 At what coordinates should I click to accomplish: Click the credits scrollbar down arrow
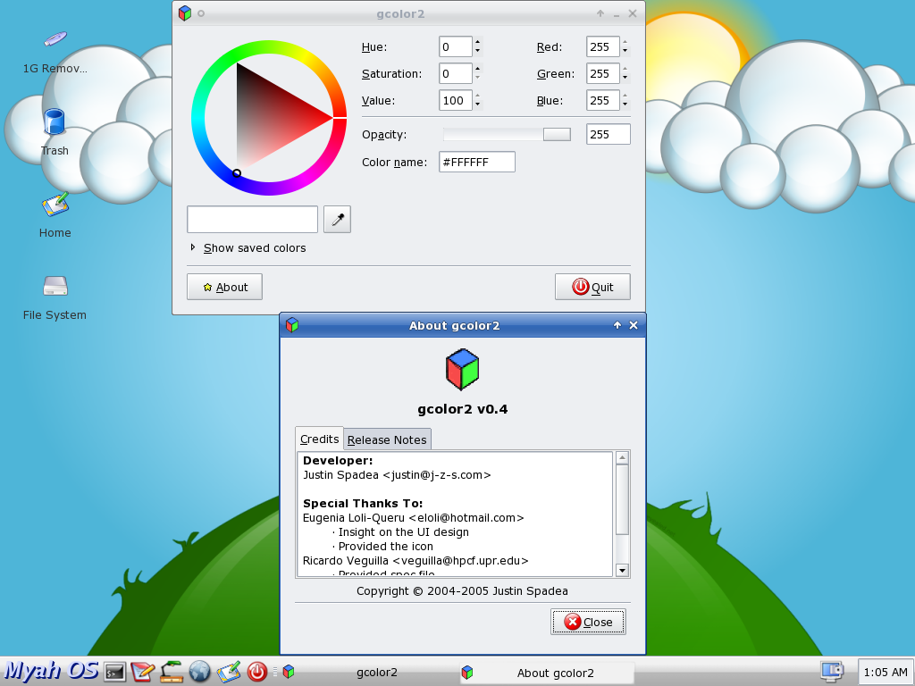coord(622,571)
